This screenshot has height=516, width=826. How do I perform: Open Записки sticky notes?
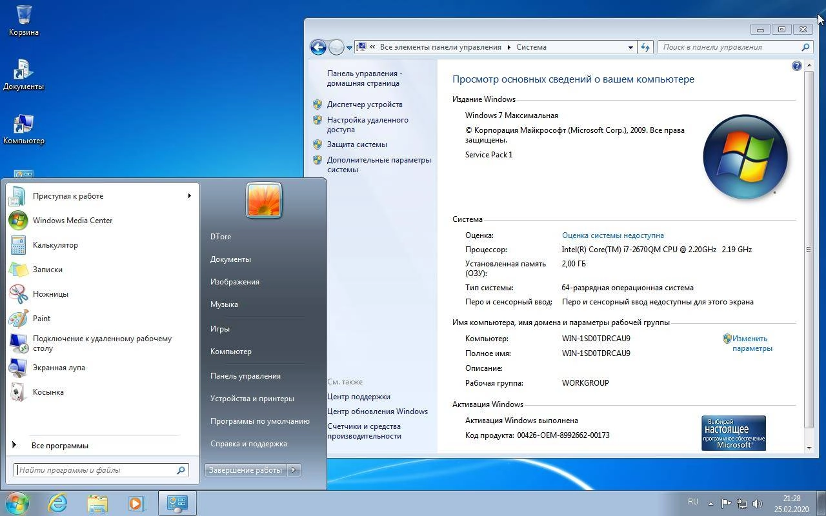point(103,270)
